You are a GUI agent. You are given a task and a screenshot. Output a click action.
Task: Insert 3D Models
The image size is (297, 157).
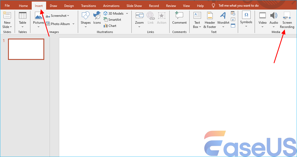tap(114, 13)
